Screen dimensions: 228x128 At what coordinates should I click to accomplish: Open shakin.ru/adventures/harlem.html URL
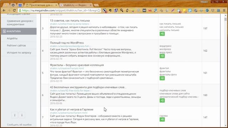point(69,113)
